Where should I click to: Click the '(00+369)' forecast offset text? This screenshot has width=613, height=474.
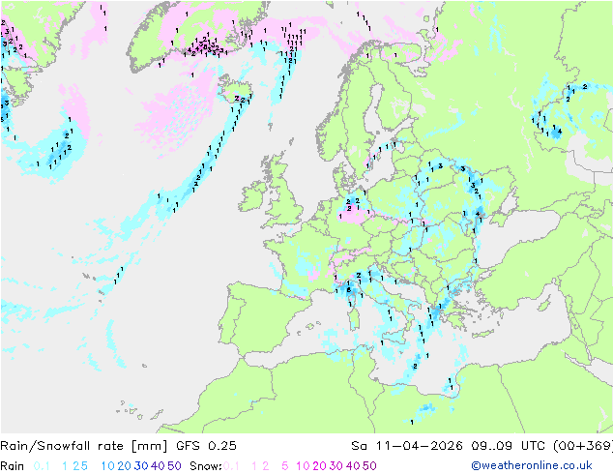coord(583,446)
